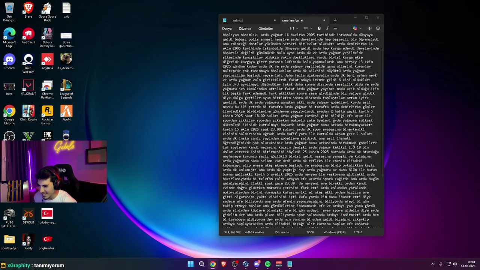Select the Date or Destiny desktop shortcut

[47, 38]
